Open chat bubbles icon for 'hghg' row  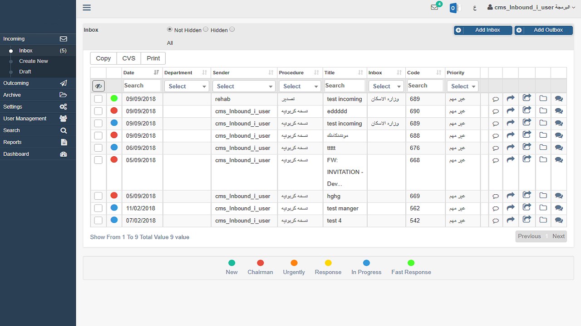[x=559, y=196]
